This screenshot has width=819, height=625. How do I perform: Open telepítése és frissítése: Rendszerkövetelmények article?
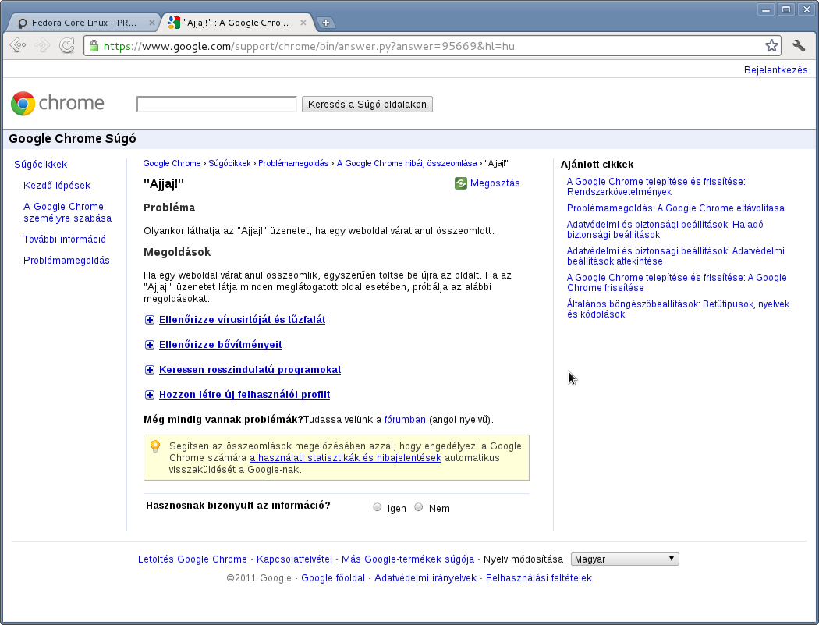click(656, 186)
